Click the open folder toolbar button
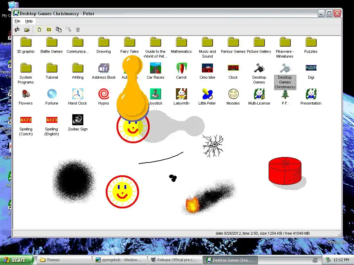354x265 pixels. point(27,30)
